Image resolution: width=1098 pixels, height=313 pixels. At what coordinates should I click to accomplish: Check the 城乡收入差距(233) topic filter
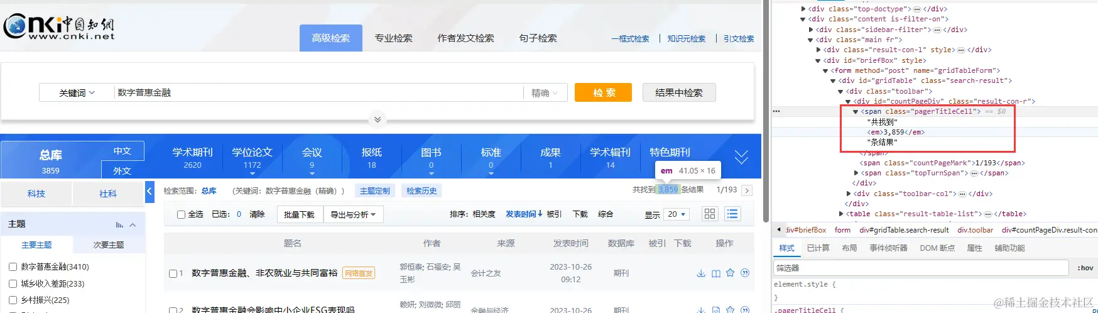point(13,283)
